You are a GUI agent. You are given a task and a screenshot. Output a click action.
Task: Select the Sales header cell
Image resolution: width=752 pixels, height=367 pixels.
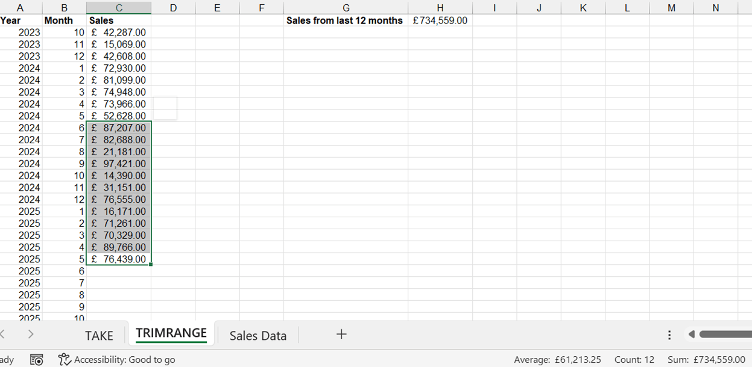pyautogui.click(x=119, y=20)
